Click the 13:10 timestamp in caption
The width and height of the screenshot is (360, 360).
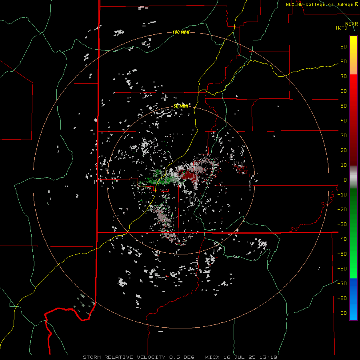point(268,357)
